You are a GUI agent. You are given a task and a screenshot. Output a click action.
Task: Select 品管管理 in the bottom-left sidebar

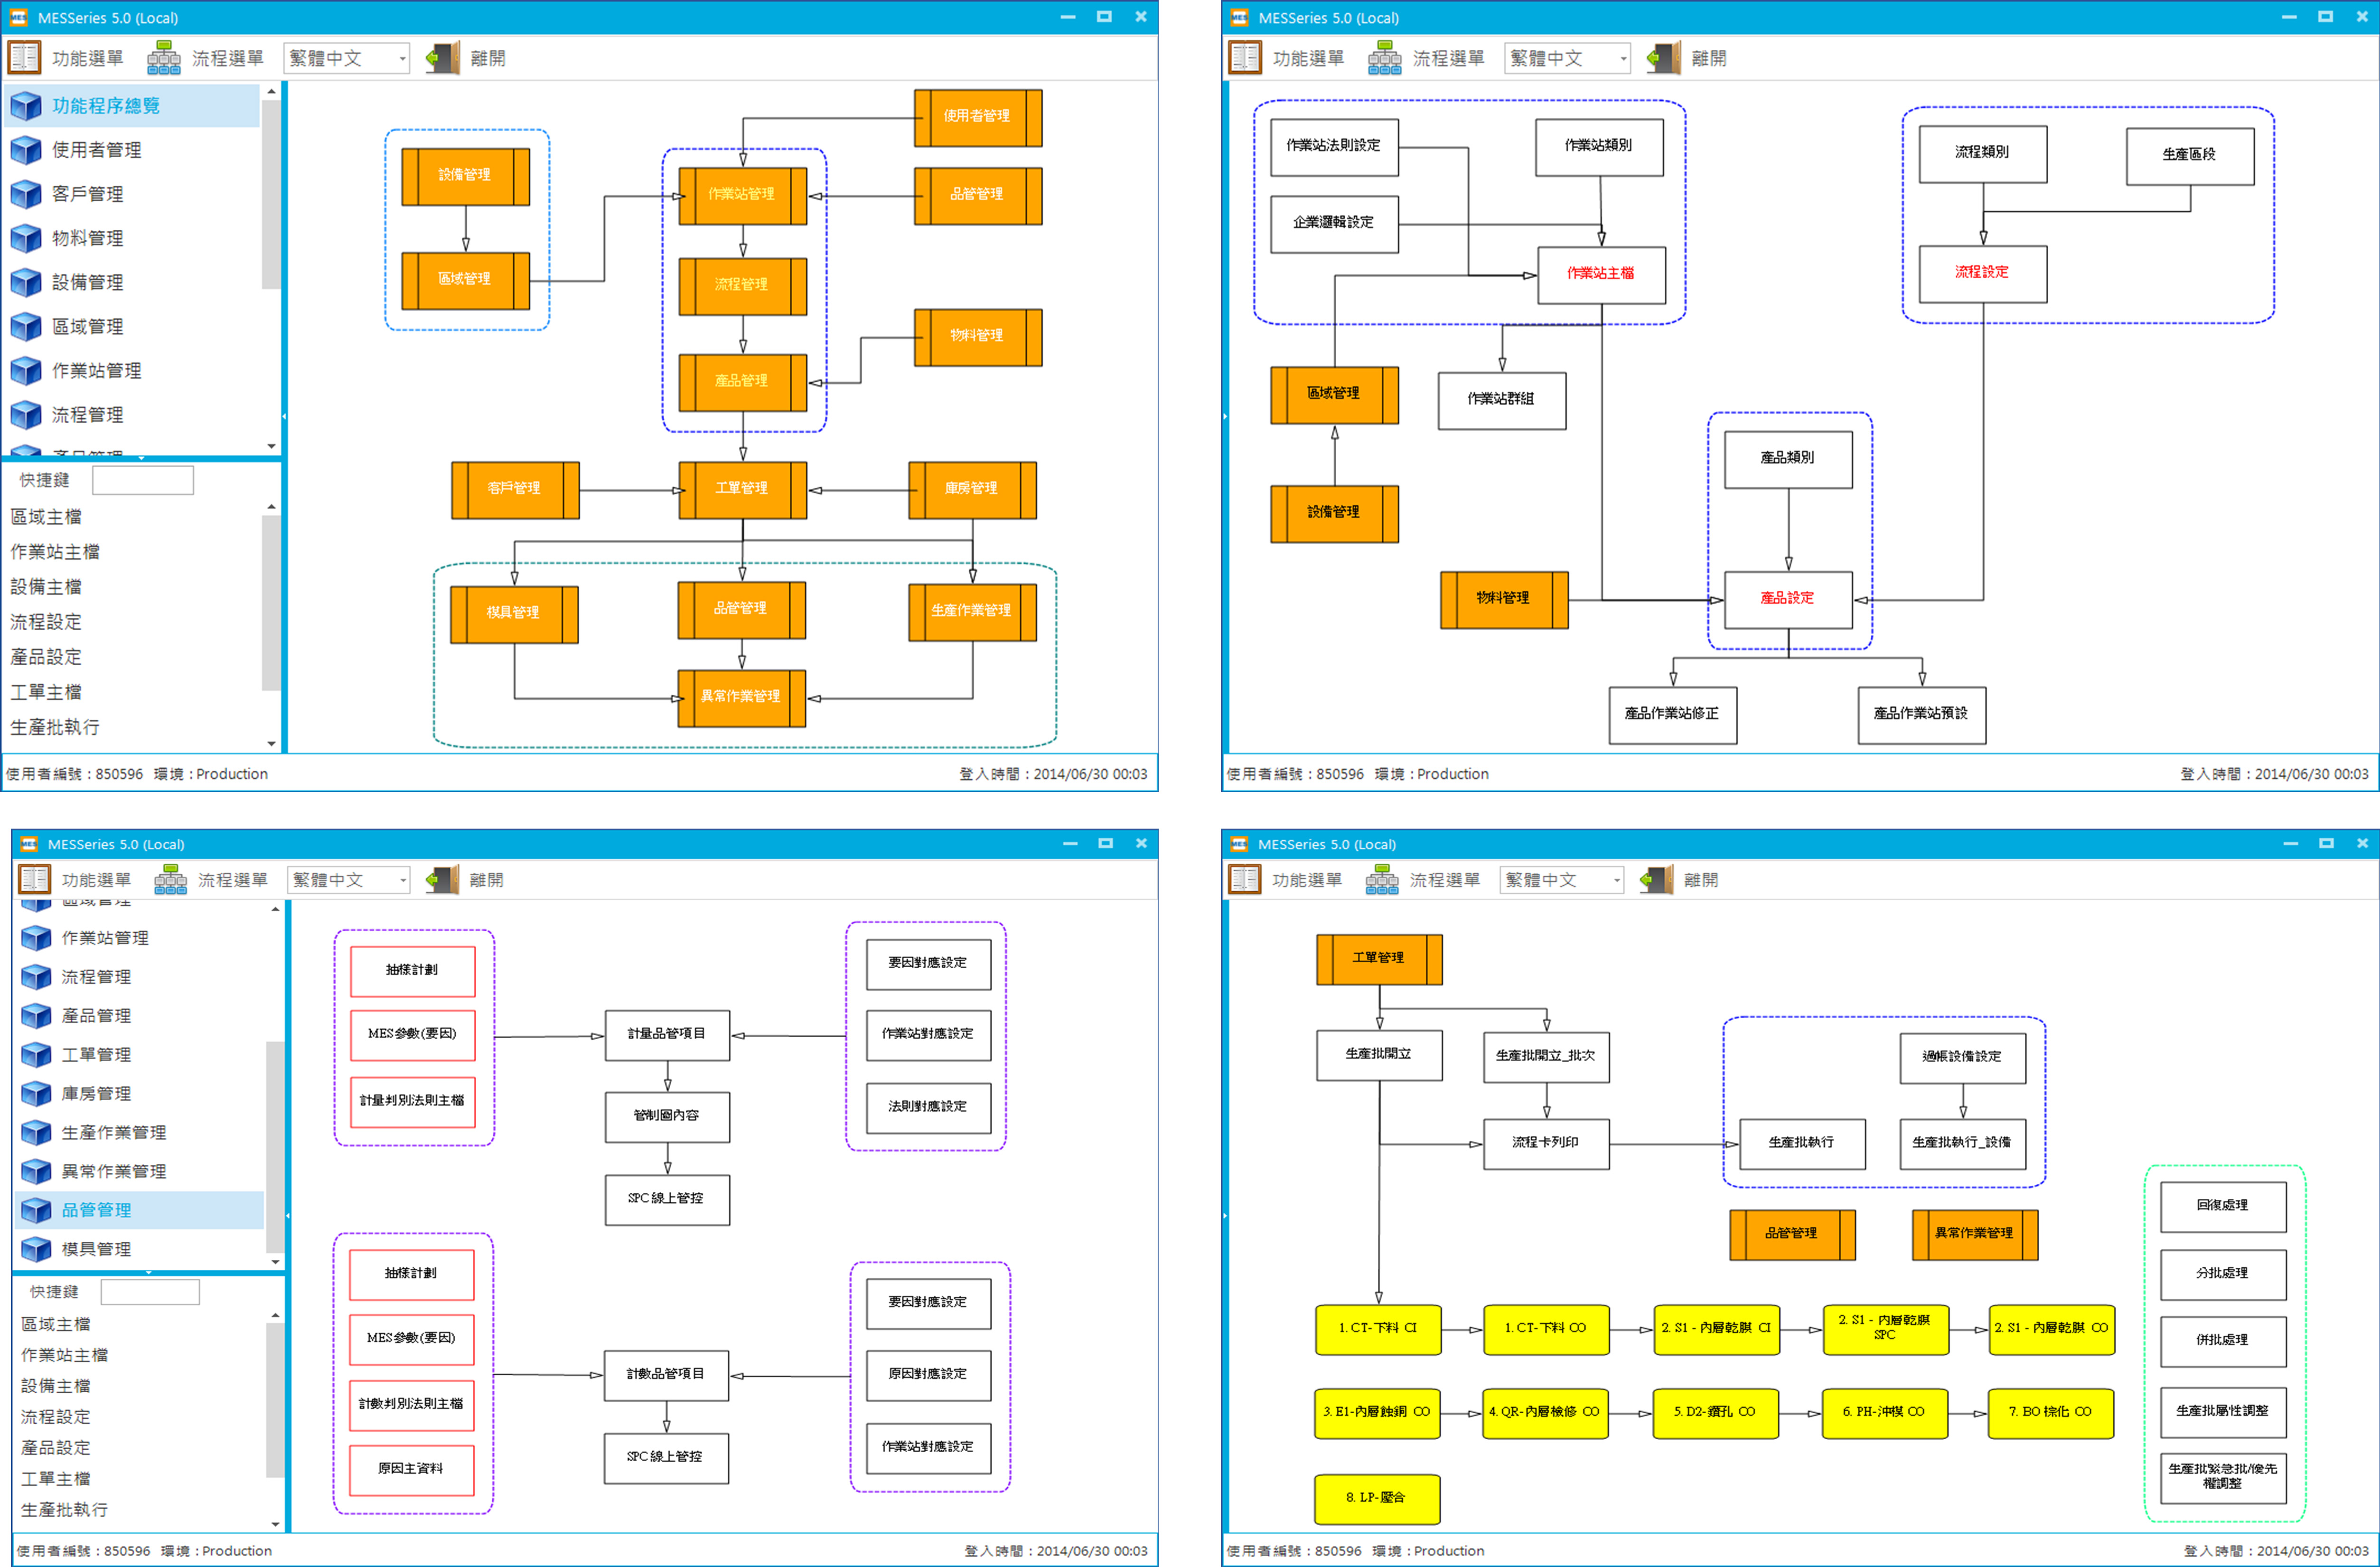coord(96,1210)
